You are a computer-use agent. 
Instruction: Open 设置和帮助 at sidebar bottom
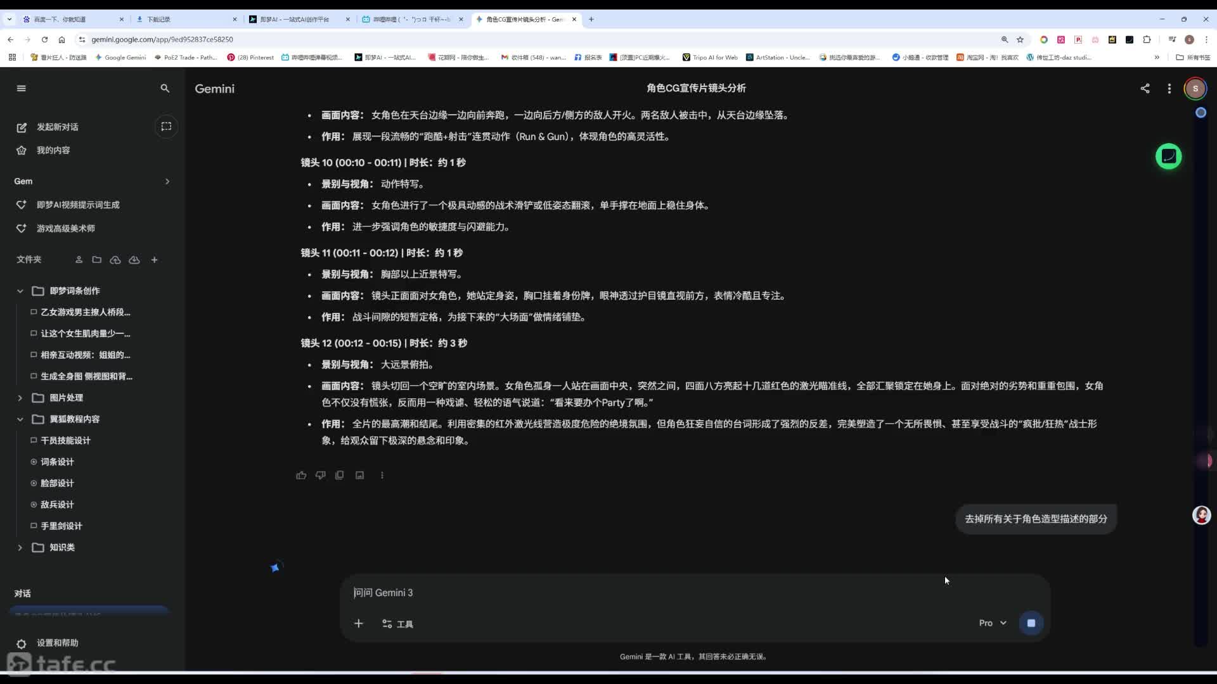tap(57, 643)
